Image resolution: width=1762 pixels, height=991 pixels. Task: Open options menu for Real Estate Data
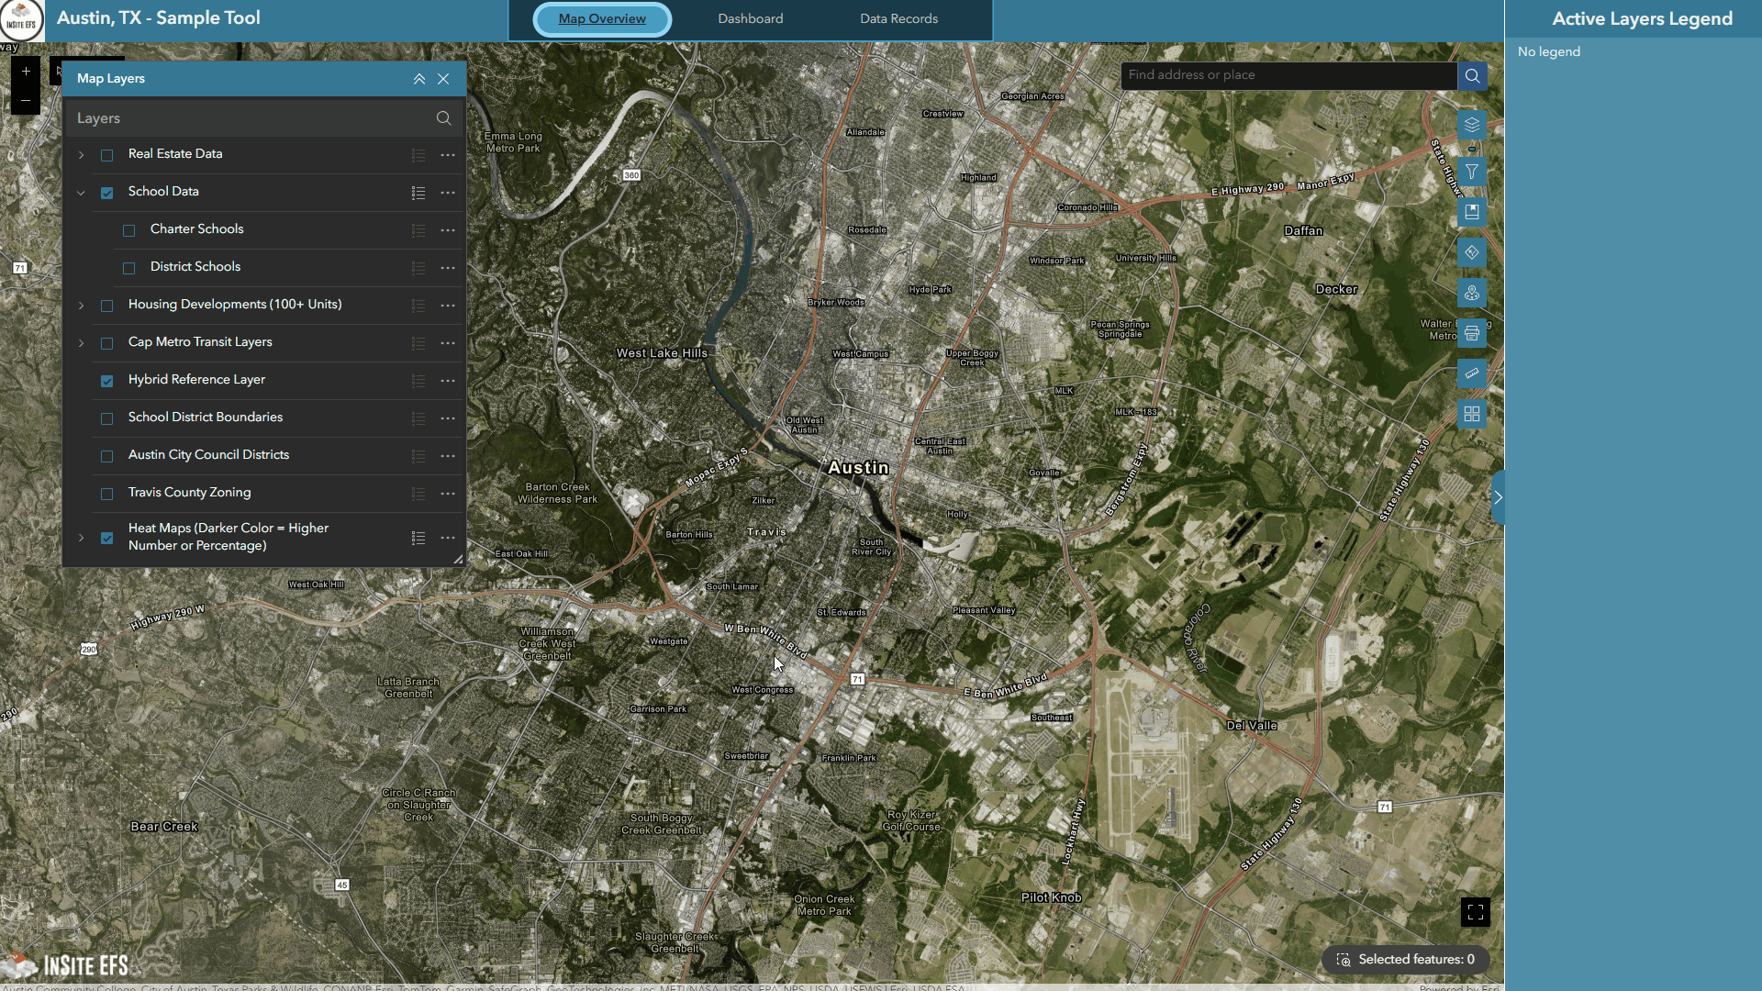click(448, 155)
